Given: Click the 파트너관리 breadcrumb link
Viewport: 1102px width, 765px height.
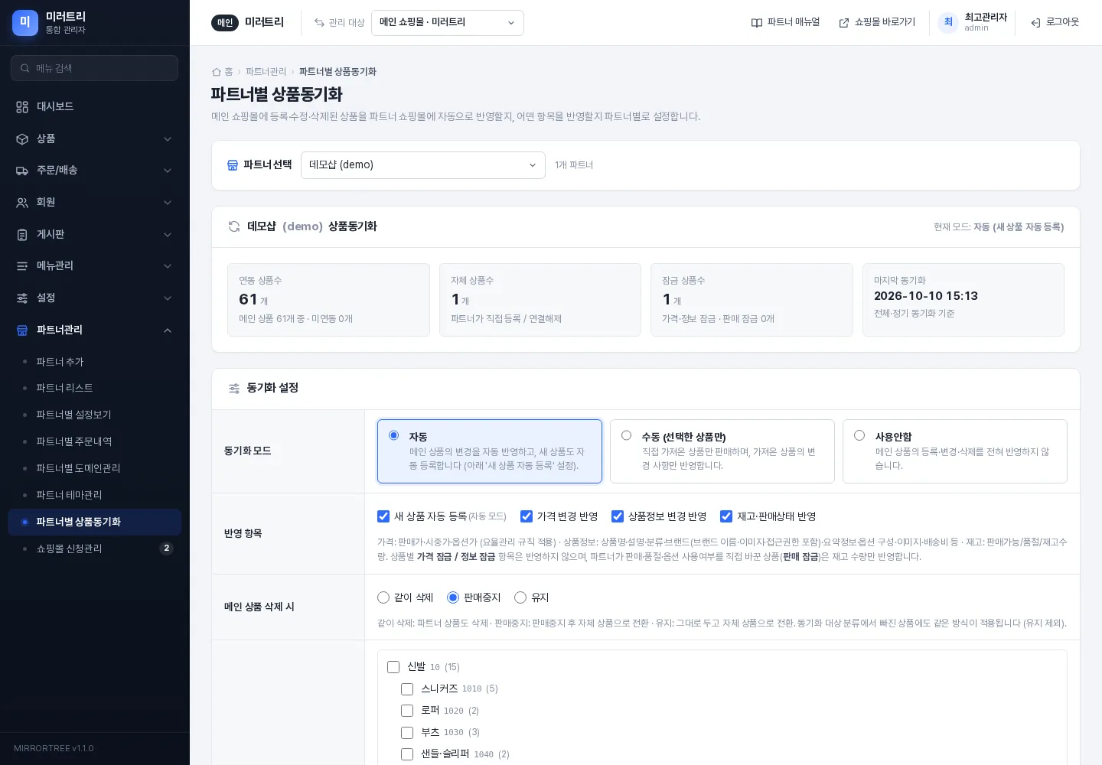Looking at the screenshot, I should click(x=266, y=72).
